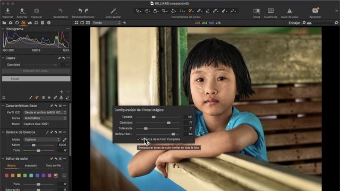Click the Auto ajustar magic wand
The width and height of the screenshot is (340, 191).
[x=113, y=11]
